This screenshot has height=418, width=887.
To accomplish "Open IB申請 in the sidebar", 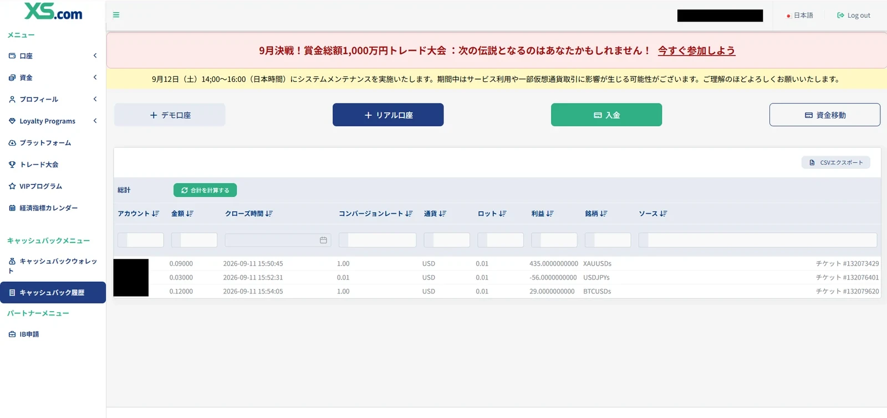I will click(53, 334).
